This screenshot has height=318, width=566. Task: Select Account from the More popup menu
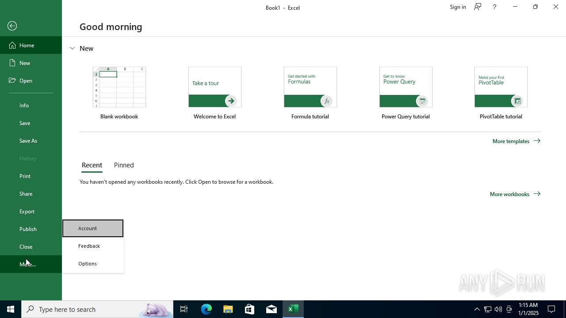[93, 228]
